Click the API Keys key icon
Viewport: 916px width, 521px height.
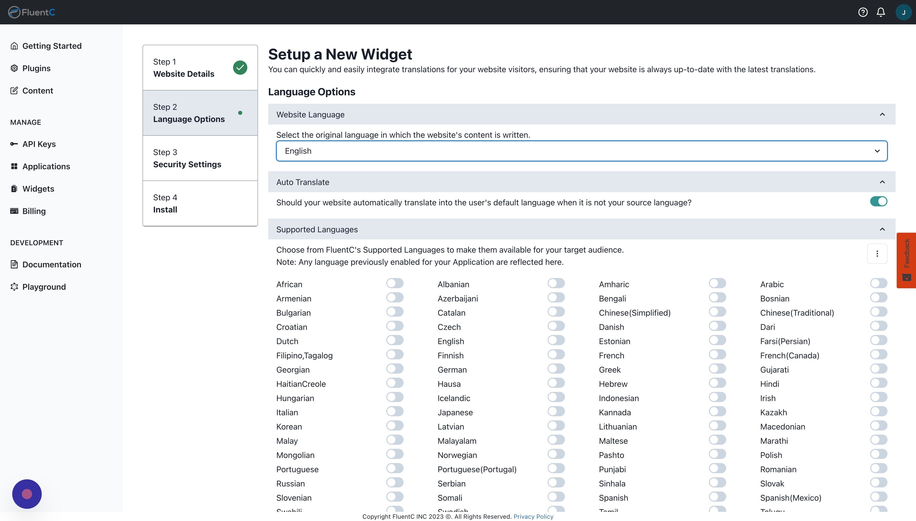tap(14, 144)
